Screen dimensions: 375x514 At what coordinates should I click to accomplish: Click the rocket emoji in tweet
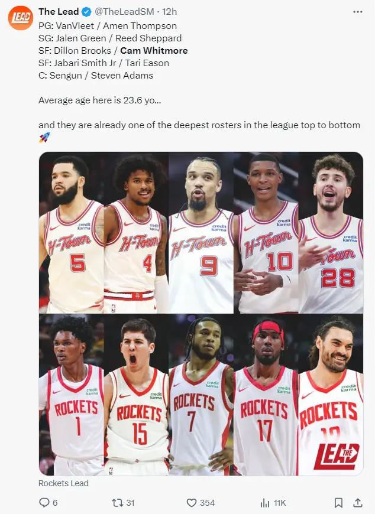click(x=44, y=137)
